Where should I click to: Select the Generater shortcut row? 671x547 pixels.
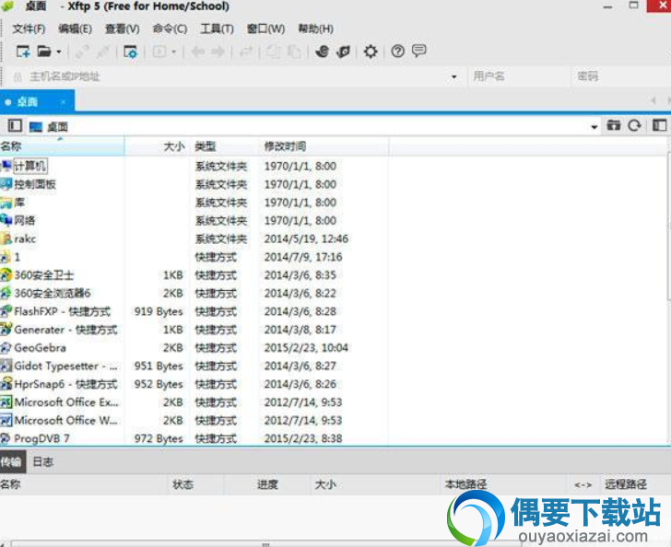coord(65,330)
